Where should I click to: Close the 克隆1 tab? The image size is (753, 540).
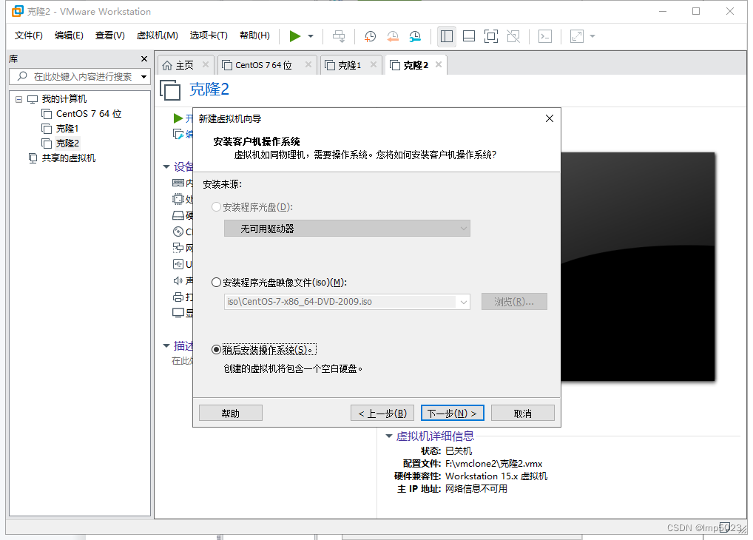pos(373,64)
